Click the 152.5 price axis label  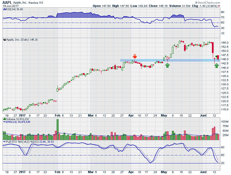point(225,47)
